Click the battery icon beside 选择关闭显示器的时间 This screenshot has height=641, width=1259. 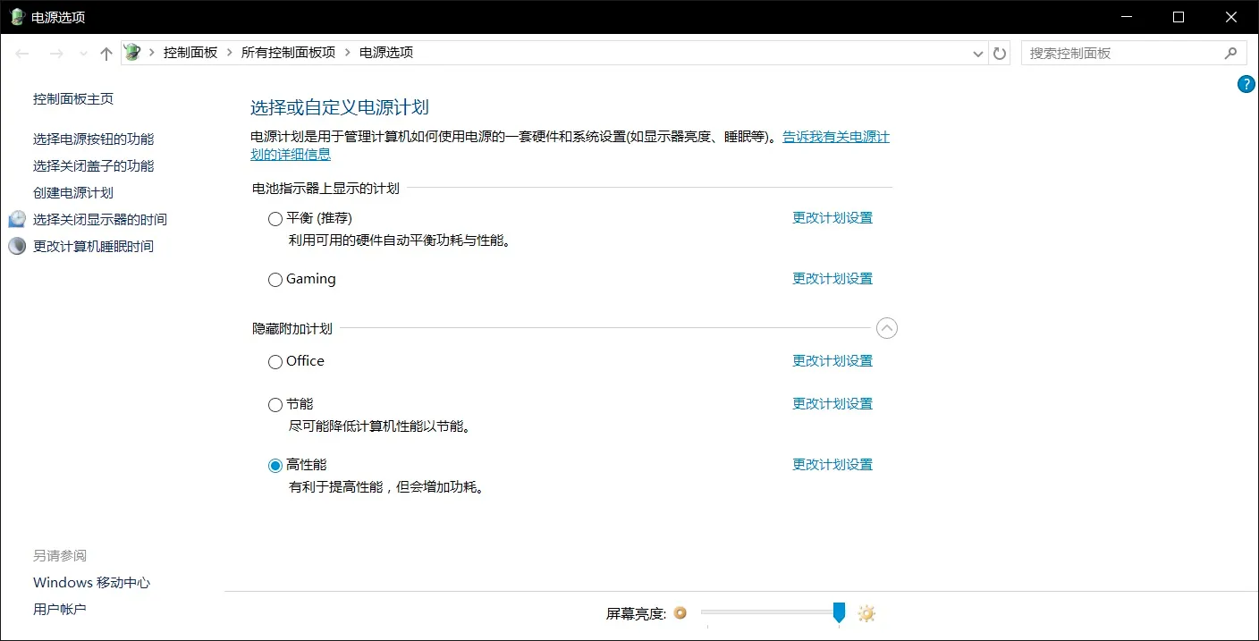point(17,218)
